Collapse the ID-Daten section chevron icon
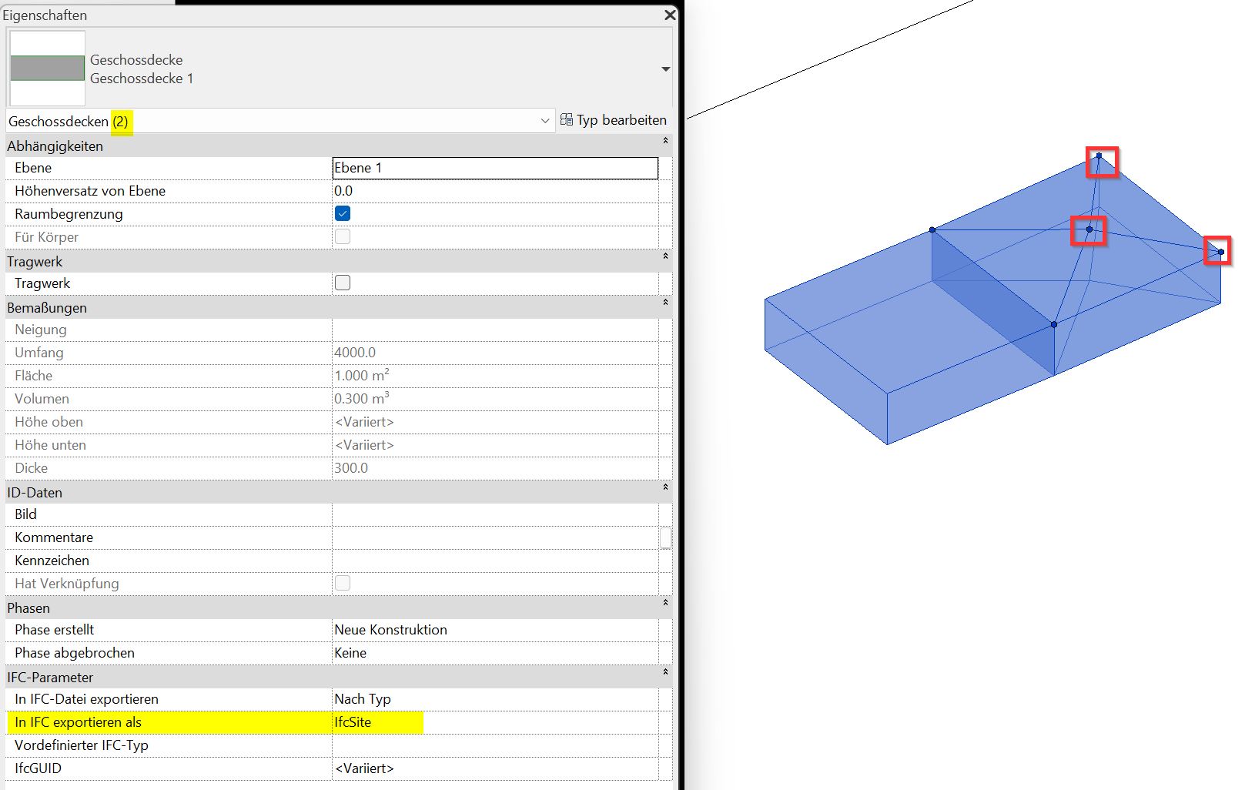Image resolution: width=1245 pixels, height=790 pixels. click(665, 488)
